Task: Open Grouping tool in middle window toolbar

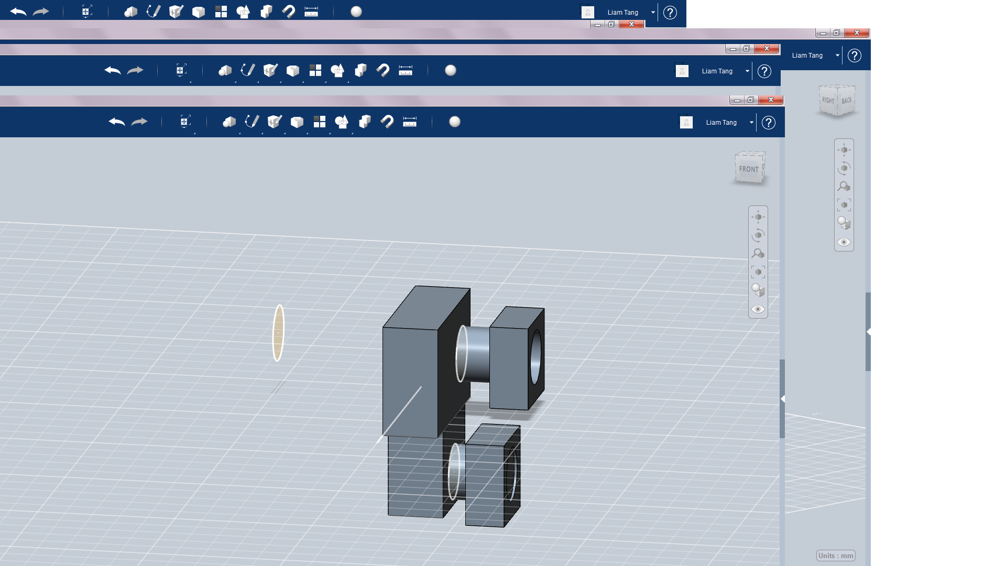Action: [x=337, y=71]
